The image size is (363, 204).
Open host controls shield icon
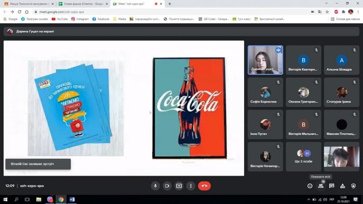coord(353,186)
